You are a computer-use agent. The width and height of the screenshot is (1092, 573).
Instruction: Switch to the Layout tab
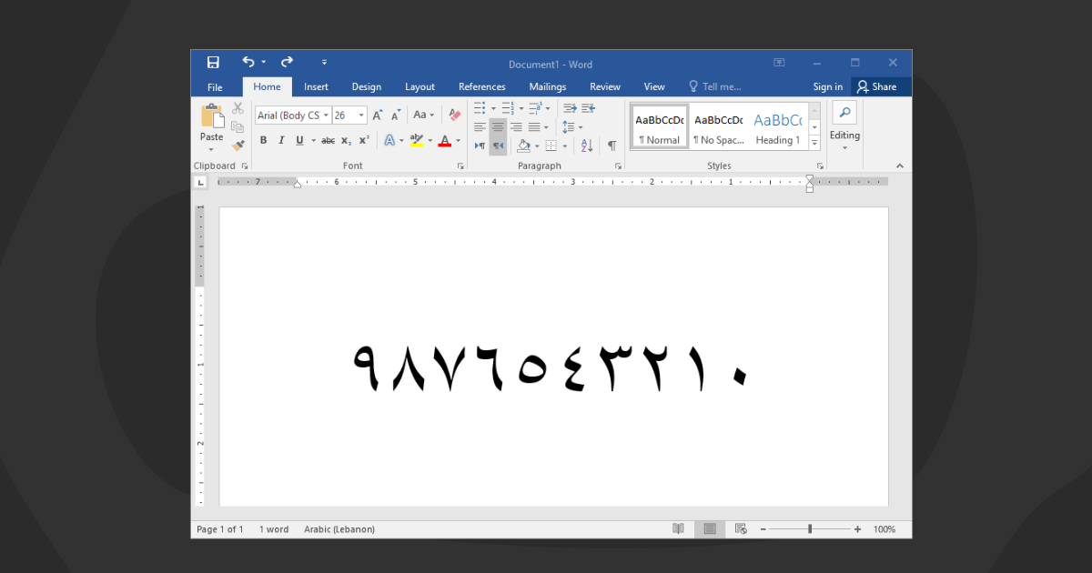click(x=420, y=87)
